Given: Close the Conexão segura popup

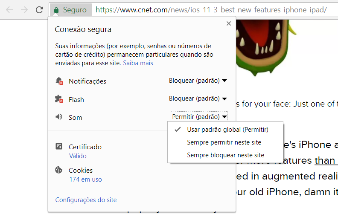Looking at the screenshot, I should coord(229,23).
